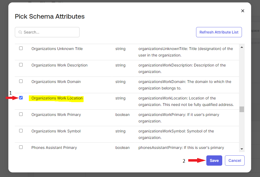Check the Organizations Work Symbol checkbox

click(x=21, y=131)
